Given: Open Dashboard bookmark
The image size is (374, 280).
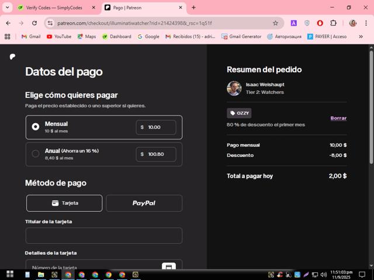Looking at the screenshot, I should tap(116, 36).
